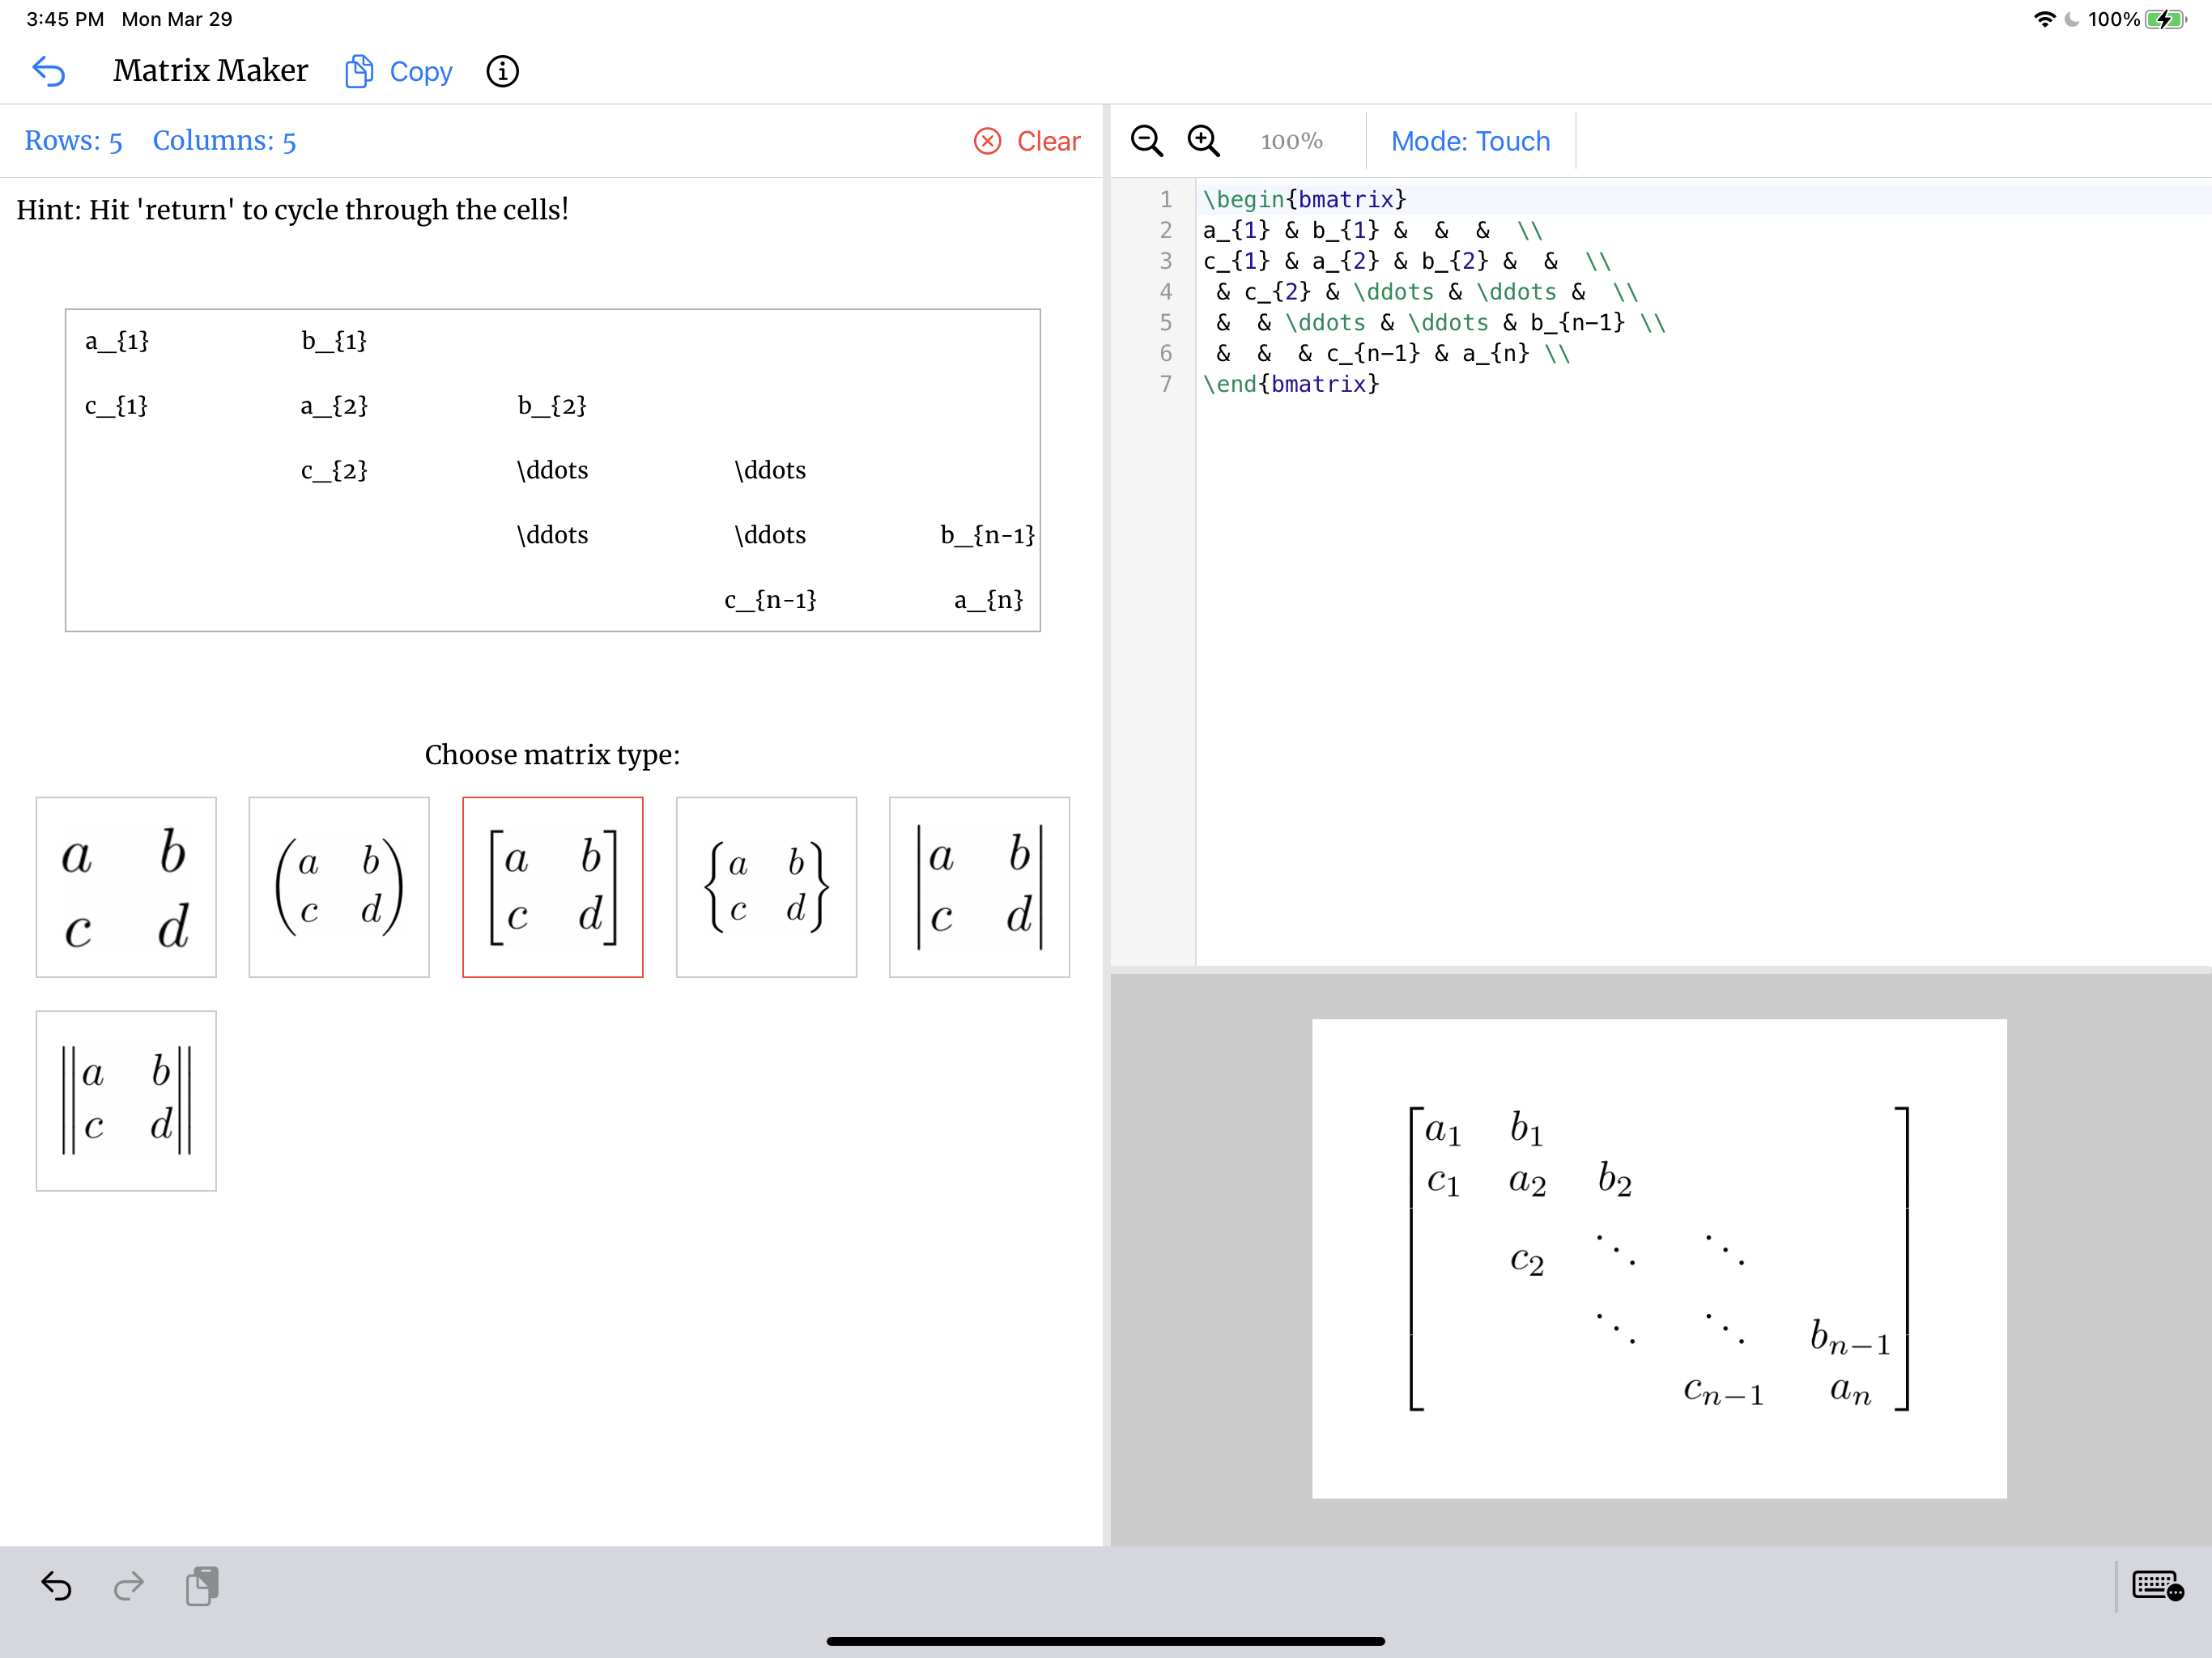Image resolution: width=2212 pixels, height=1658 pixels.
Task: Click the \begin{bmatrix} line in code editor
Action: (x=1304, y=199)
